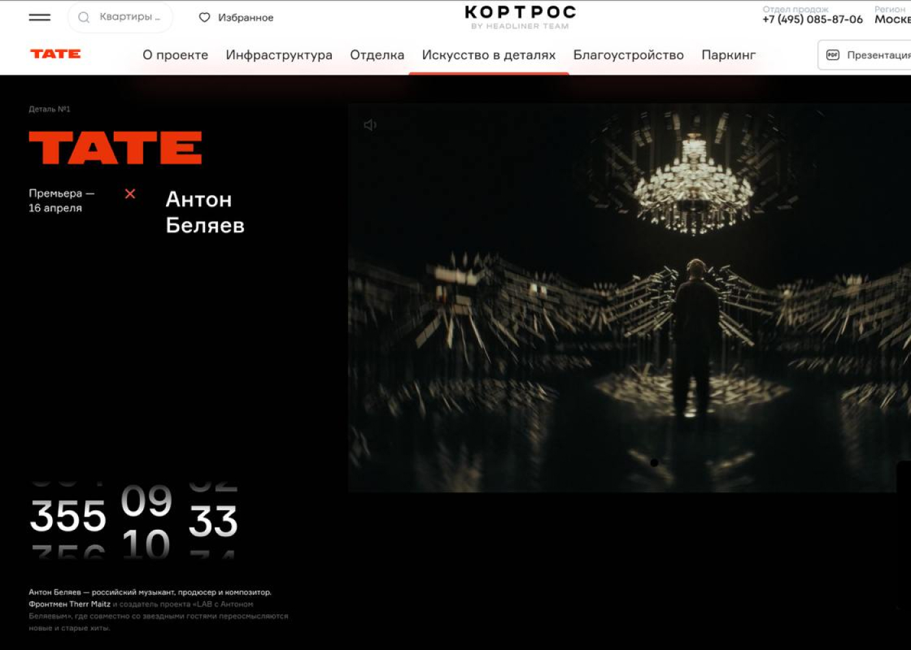Open the Избранное favorites link

point(236,18)
